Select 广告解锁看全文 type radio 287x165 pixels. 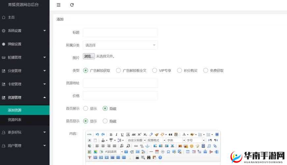[118, 70]
